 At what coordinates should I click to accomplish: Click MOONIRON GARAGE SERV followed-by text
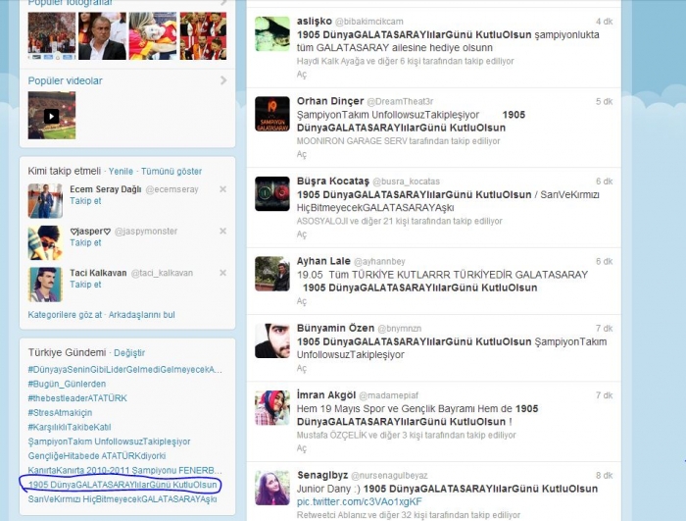pos(398,141)
